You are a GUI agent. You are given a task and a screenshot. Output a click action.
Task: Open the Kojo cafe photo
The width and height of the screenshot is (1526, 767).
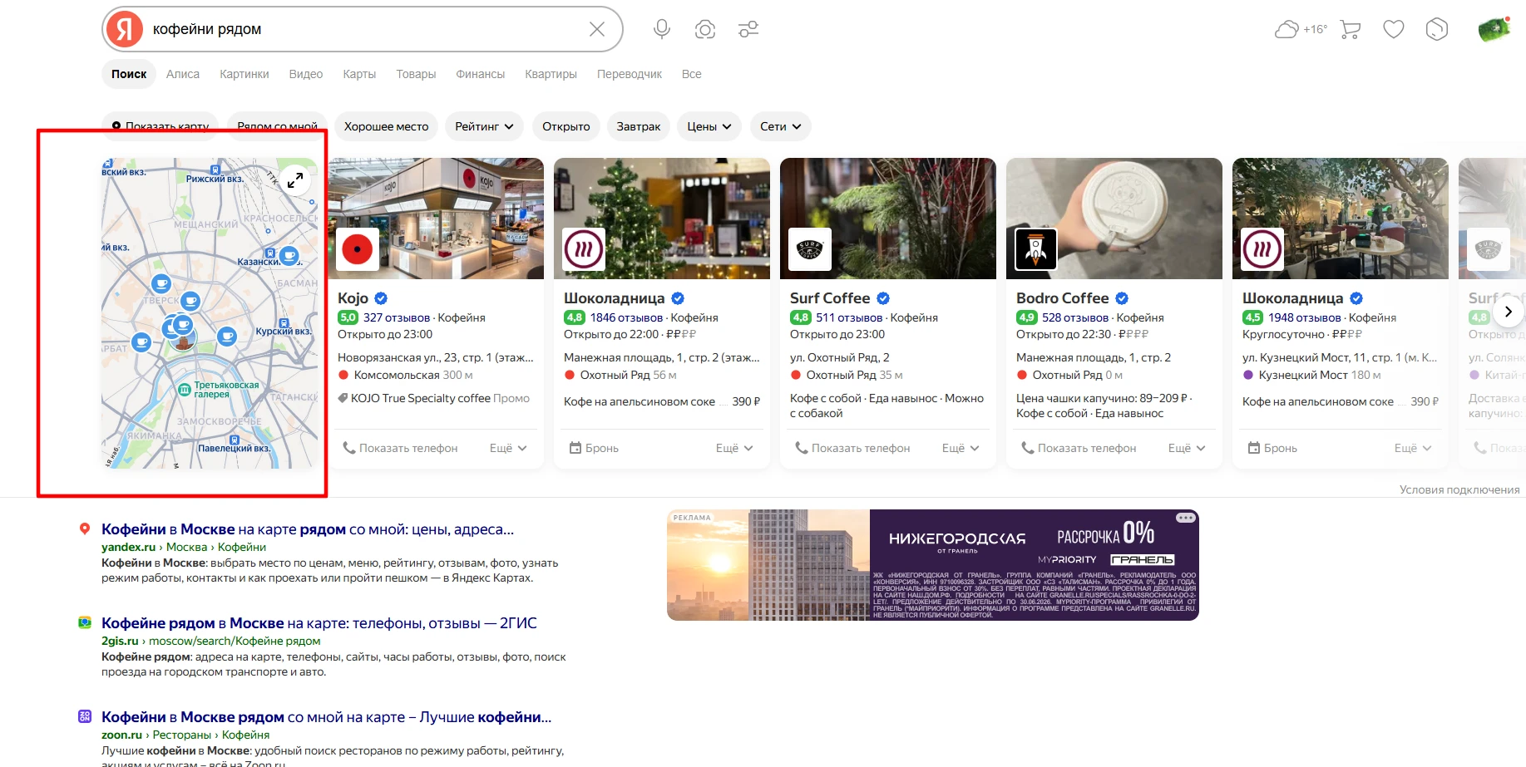[436, 219]
